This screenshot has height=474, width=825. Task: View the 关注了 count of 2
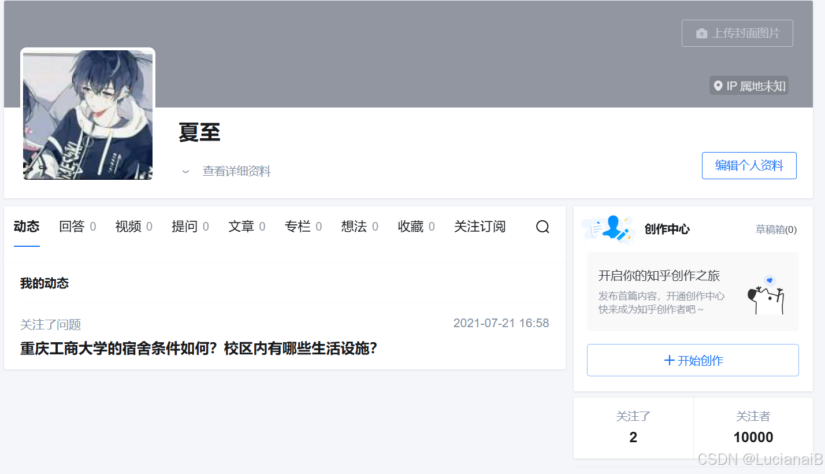(633, 428)
